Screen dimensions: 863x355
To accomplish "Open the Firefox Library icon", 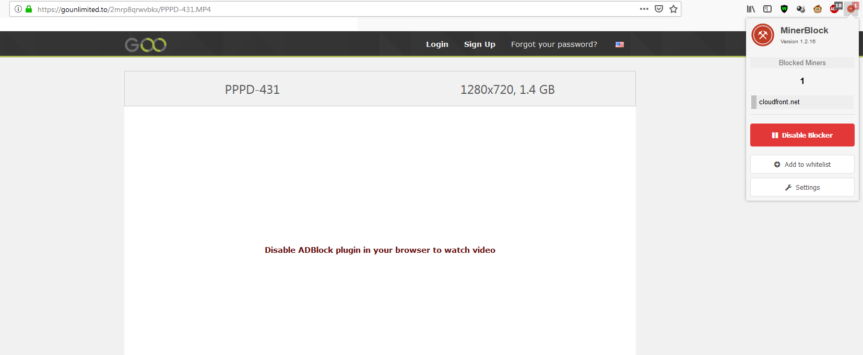I will pos(751,9).
